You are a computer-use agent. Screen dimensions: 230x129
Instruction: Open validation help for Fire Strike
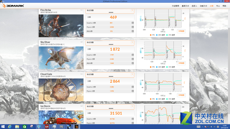tap(132, 10)
